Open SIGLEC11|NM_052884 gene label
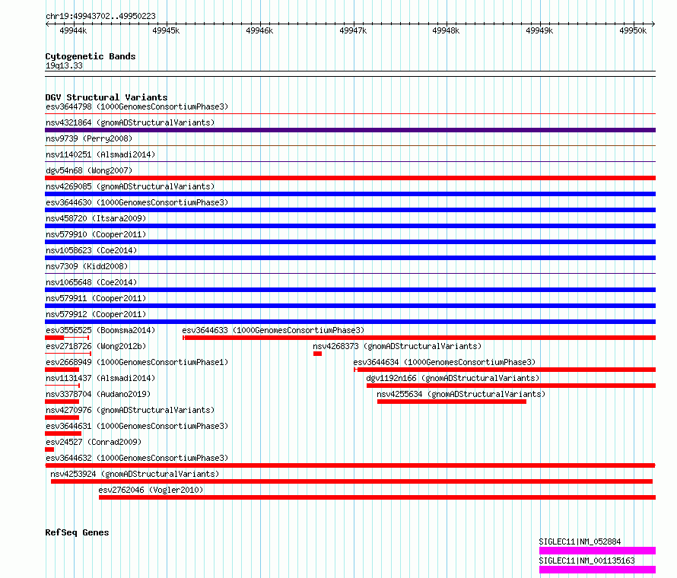The height and width of the screenshot is (578, 677). click(580, 541)
